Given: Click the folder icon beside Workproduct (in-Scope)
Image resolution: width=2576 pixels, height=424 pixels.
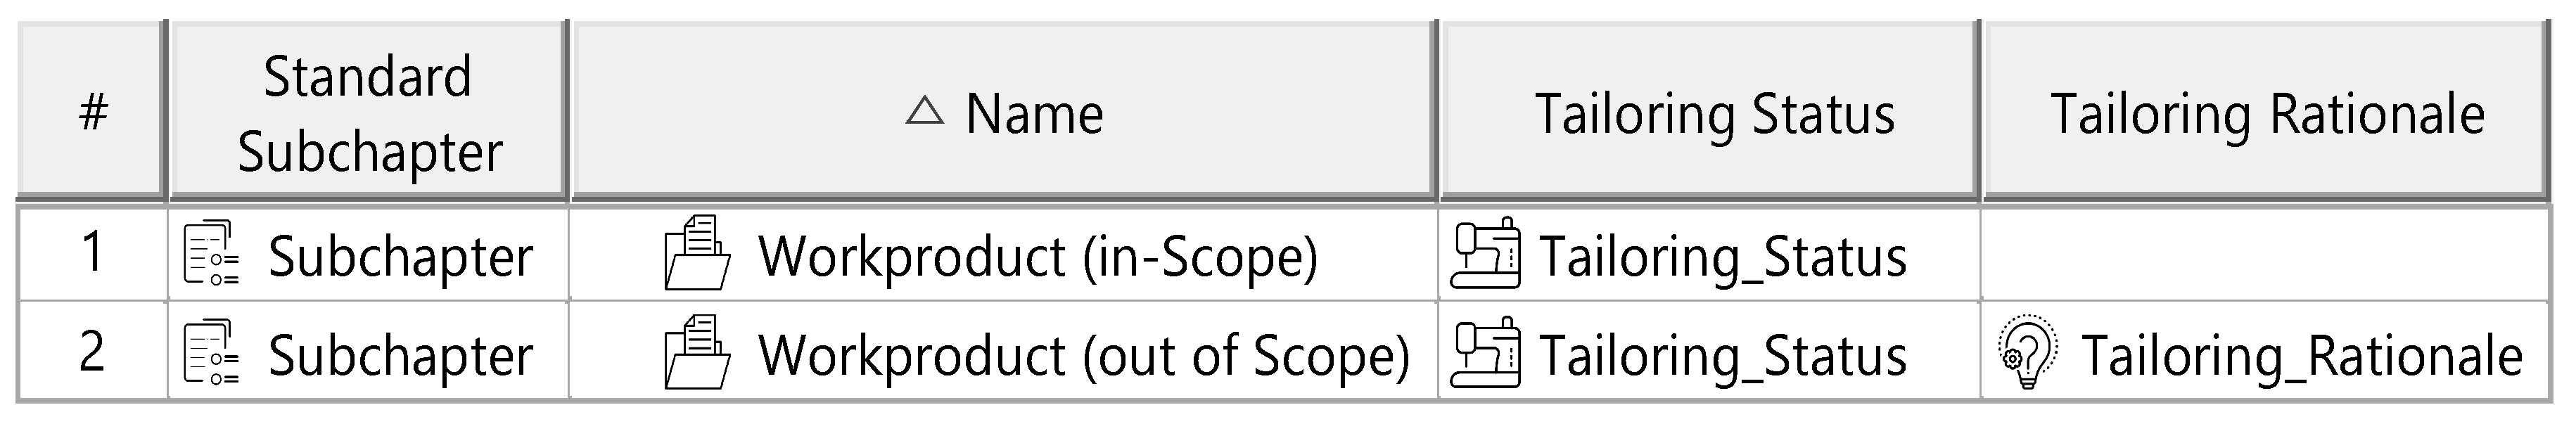Looking at the screenshot, I should point(697,254).
